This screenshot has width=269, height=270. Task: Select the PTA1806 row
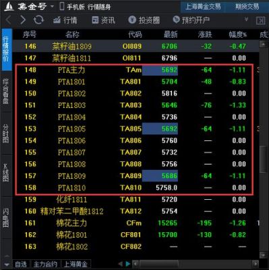pos(136,140)
